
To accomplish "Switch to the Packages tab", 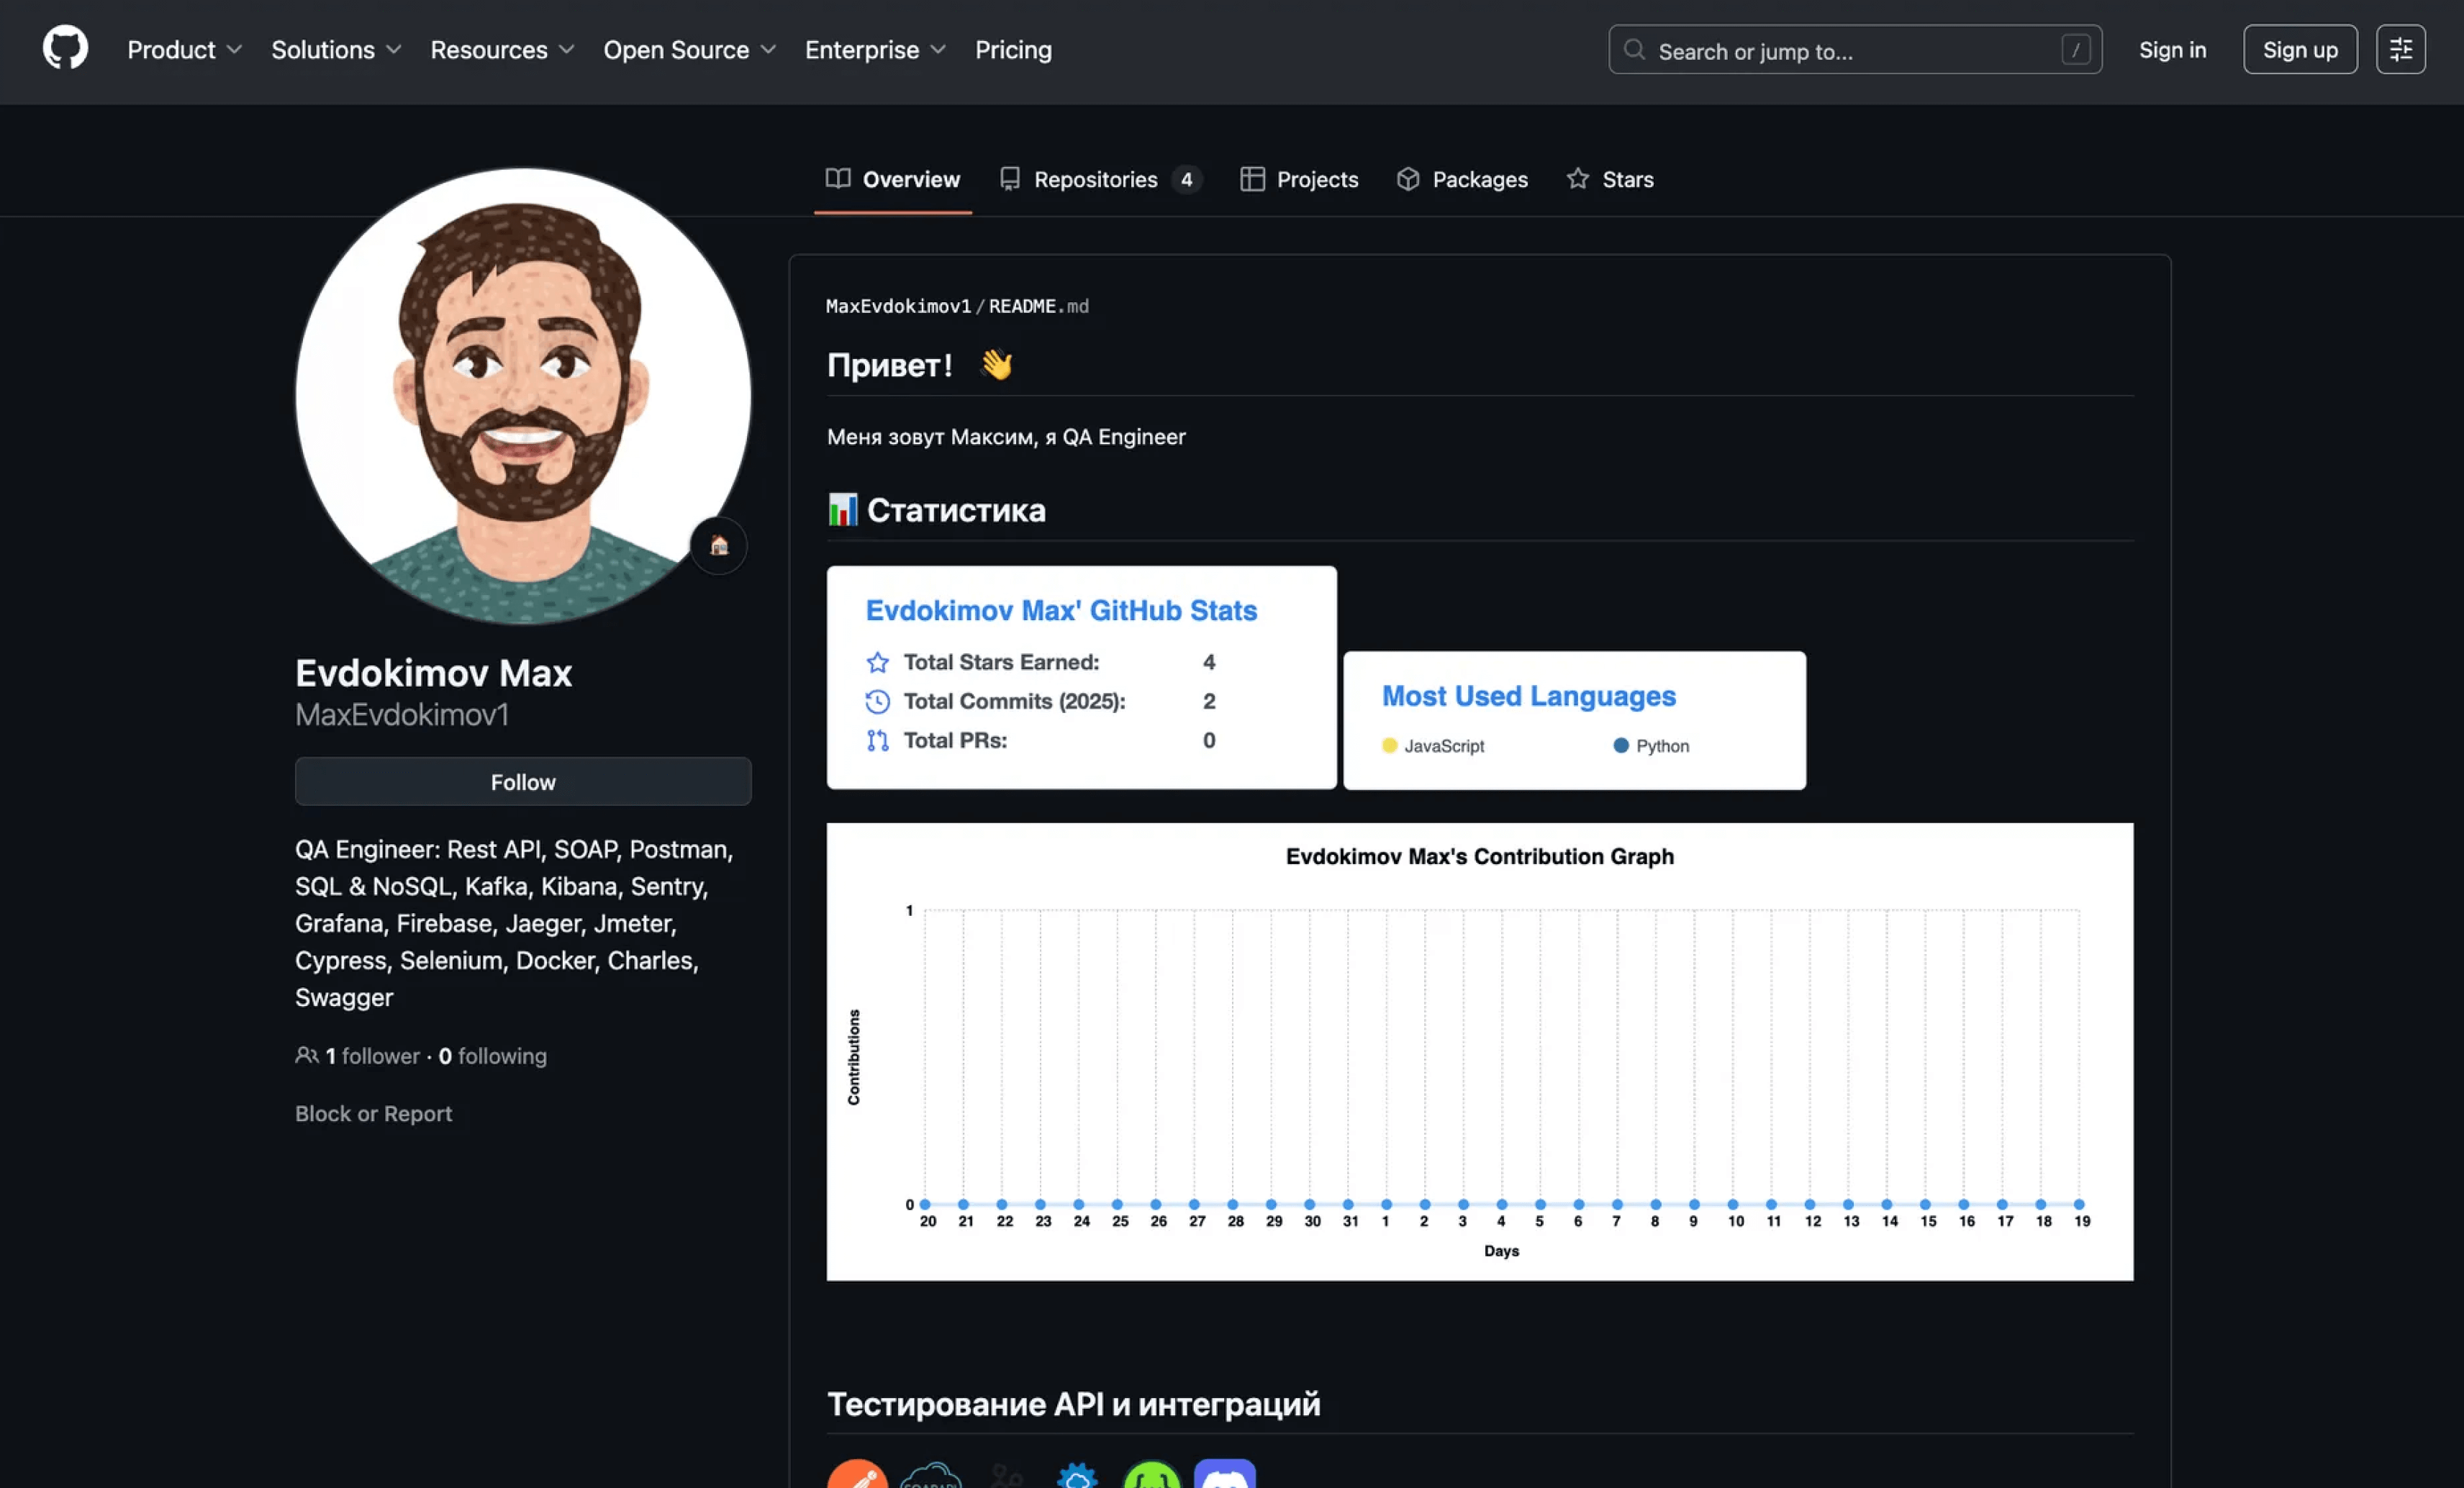I will pyautogui.click(x=1462, y=179).
